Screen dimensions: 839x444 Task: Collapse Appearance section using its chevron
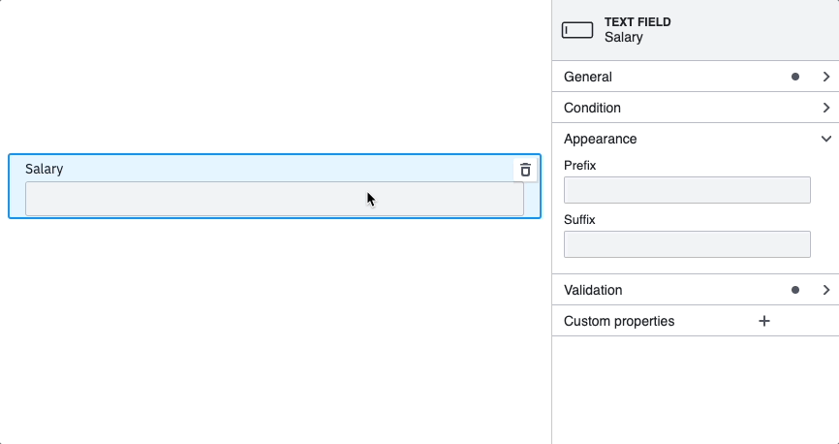click(825, 139)
